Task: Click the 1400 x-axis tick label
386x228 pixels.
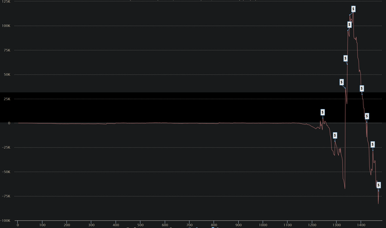Action: tap(361, 225)
